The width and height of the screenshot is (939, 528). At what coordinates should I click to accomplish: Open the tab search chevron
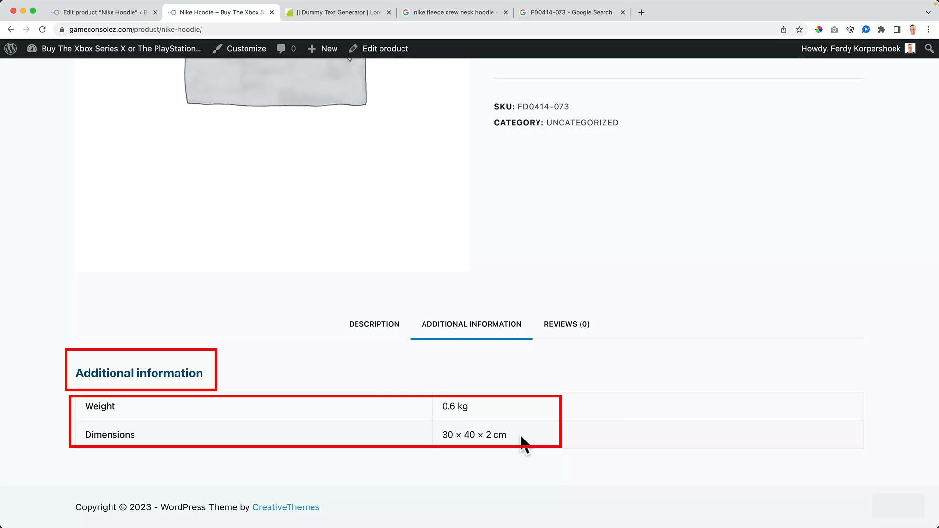929,12
